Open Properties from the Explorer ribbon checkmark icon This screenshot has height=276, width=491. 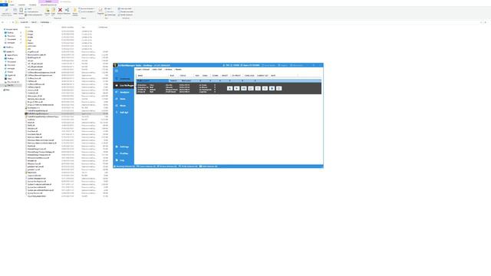click(101, 10)
